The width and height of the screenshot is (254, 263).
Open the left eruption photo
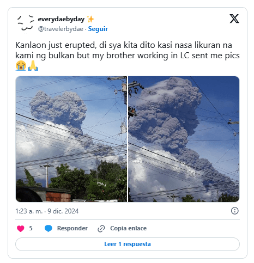click(x=71, y=139)
